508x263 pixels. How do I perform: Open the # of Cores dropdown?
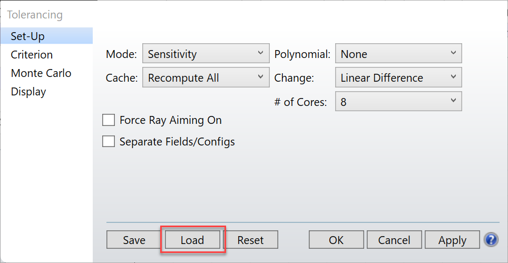point(398,101)
